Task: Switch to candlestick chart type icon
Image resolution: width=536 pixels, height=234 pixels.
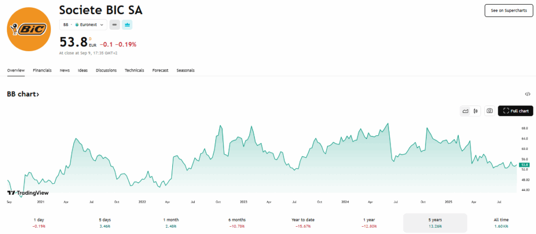Action: click(x=475, y=111)
